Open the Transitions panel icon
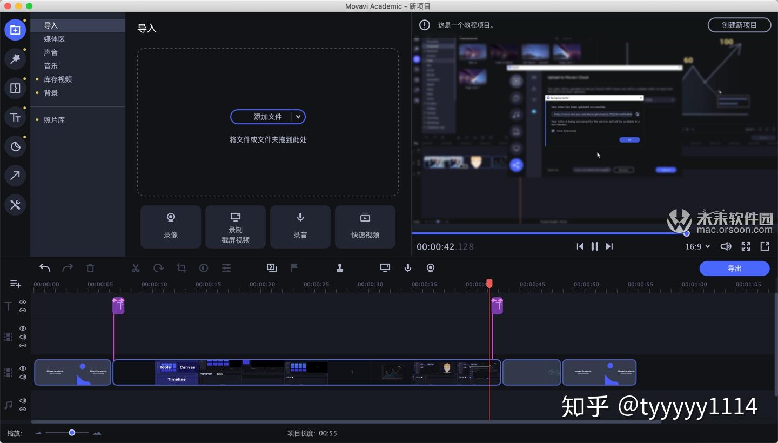 point(15,88)
